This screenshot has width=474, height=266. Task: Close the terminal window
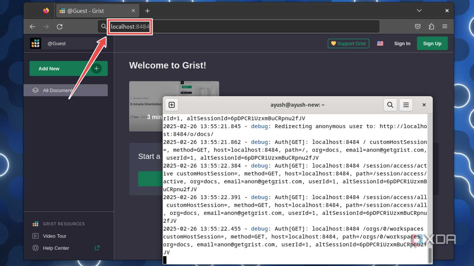point(424,105)
